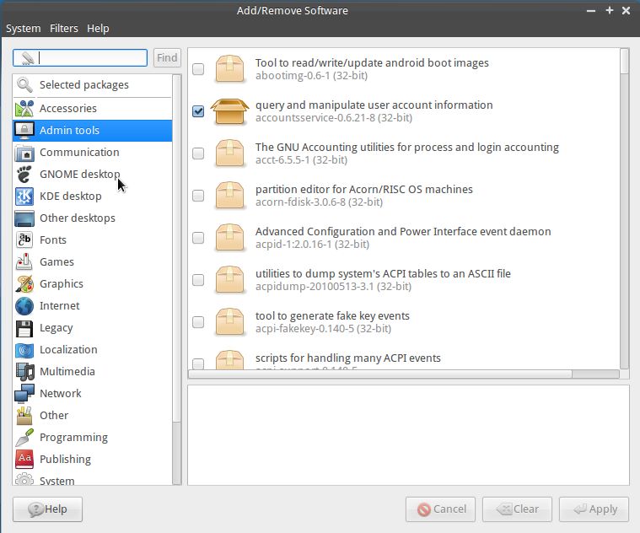Click the package icon for acpidump
The height and width of the screenshot is (533, 640).
(x=230, y=280)
